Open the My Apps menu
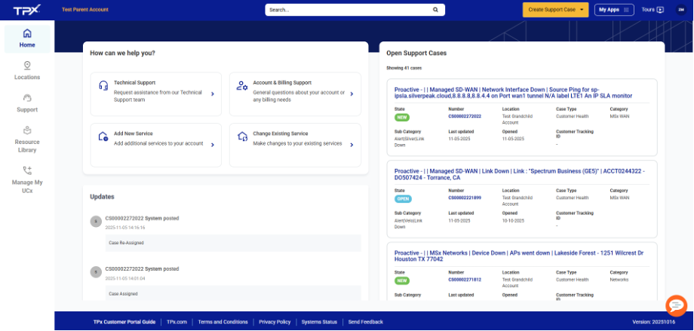694x331 pixels. [x=612, y=10]
